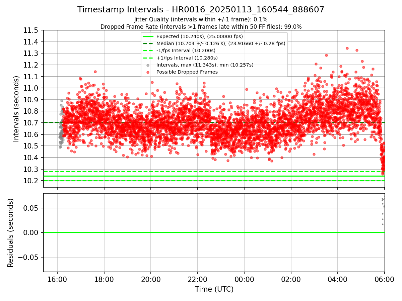Click the "Jitter Quality" subtitle line

coord(201,20)
